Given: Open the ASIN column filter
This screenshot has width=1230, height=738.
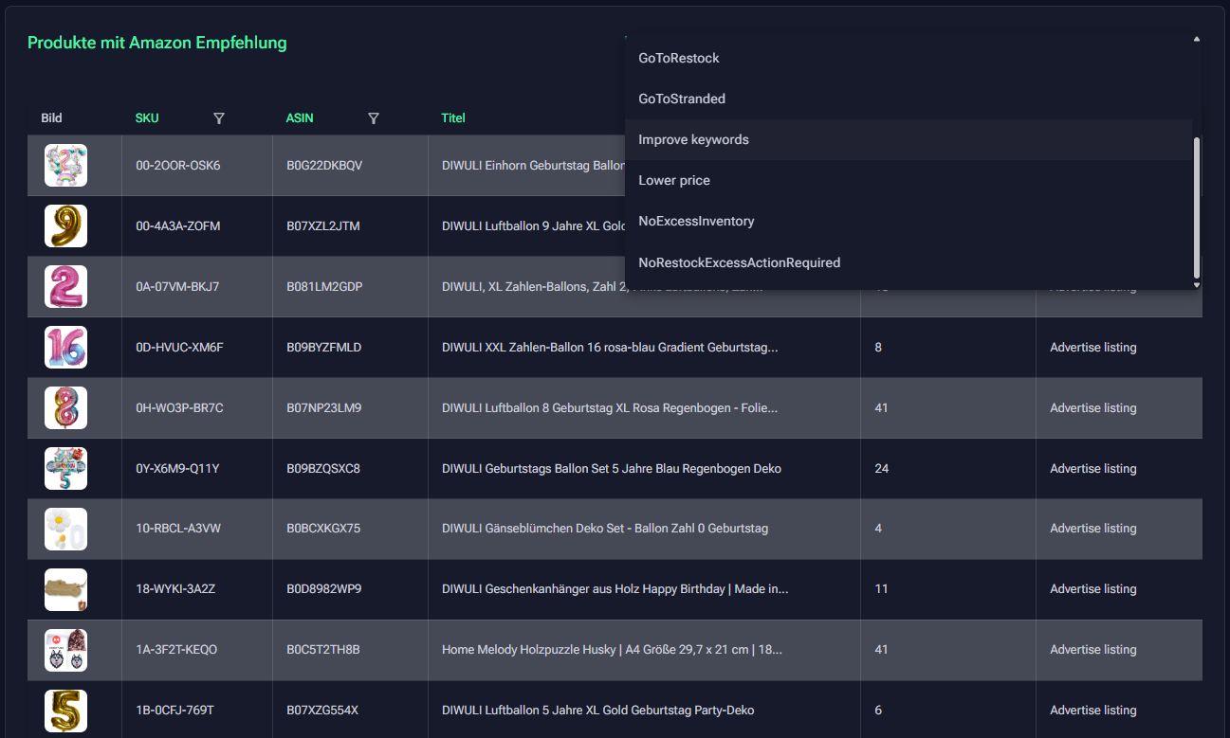Looking at the screenshot, I should 373,118.
